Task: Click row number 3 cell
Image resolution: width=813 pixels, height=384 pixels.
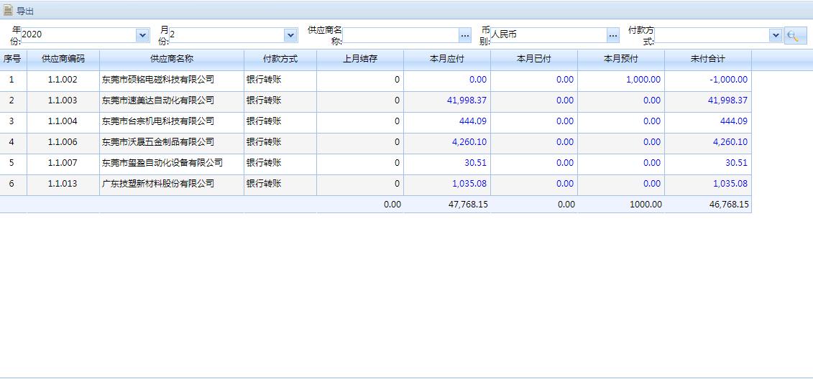Action: click(12, 121)
